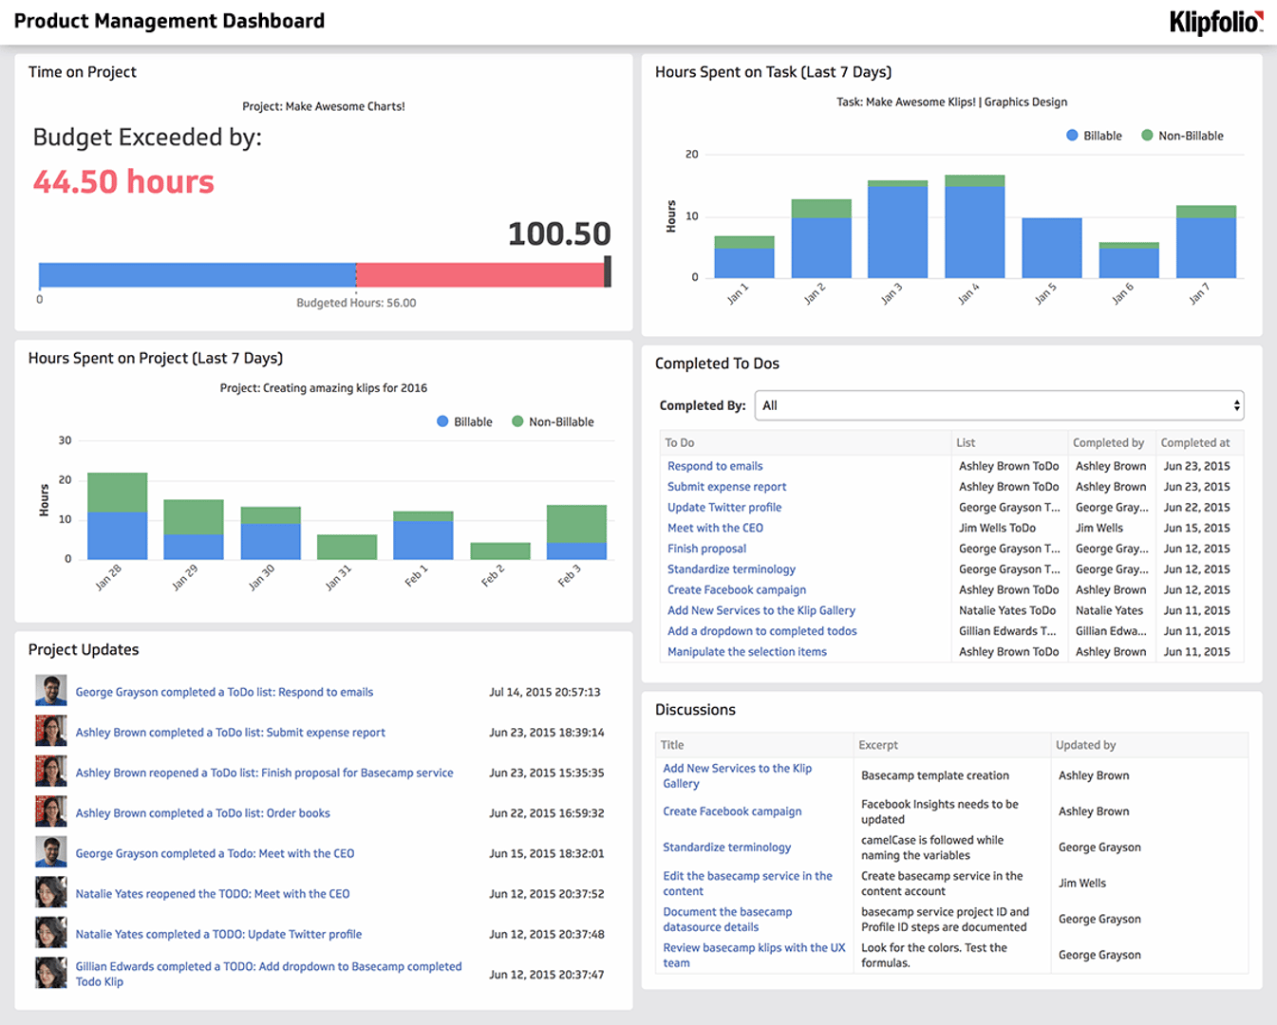Image resolution: width=1277 pixels, height=1025 pixels.
Task: Click the Jan 28 bar in project chart
Action: pyautogui.click(x=117, y=517)
